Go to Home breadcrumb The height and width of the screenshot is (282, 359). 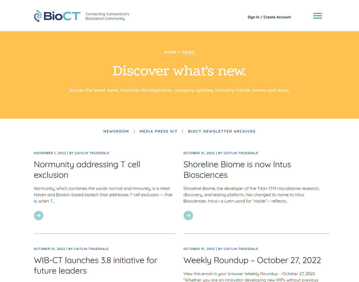170,52
